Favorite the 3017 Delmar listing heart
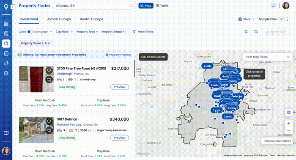Screen dimensions: 296x160 tap(49, 121)
